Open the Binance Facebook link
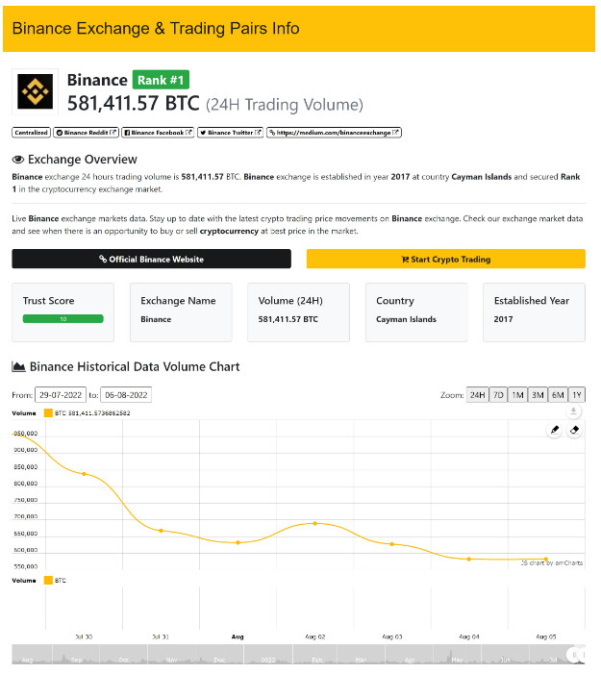 coord(158,133)
